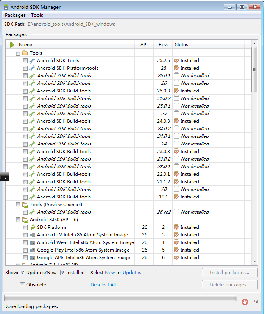Click the Android robot icon in the Name header
265x314 pixels.
tap(11, 45)
